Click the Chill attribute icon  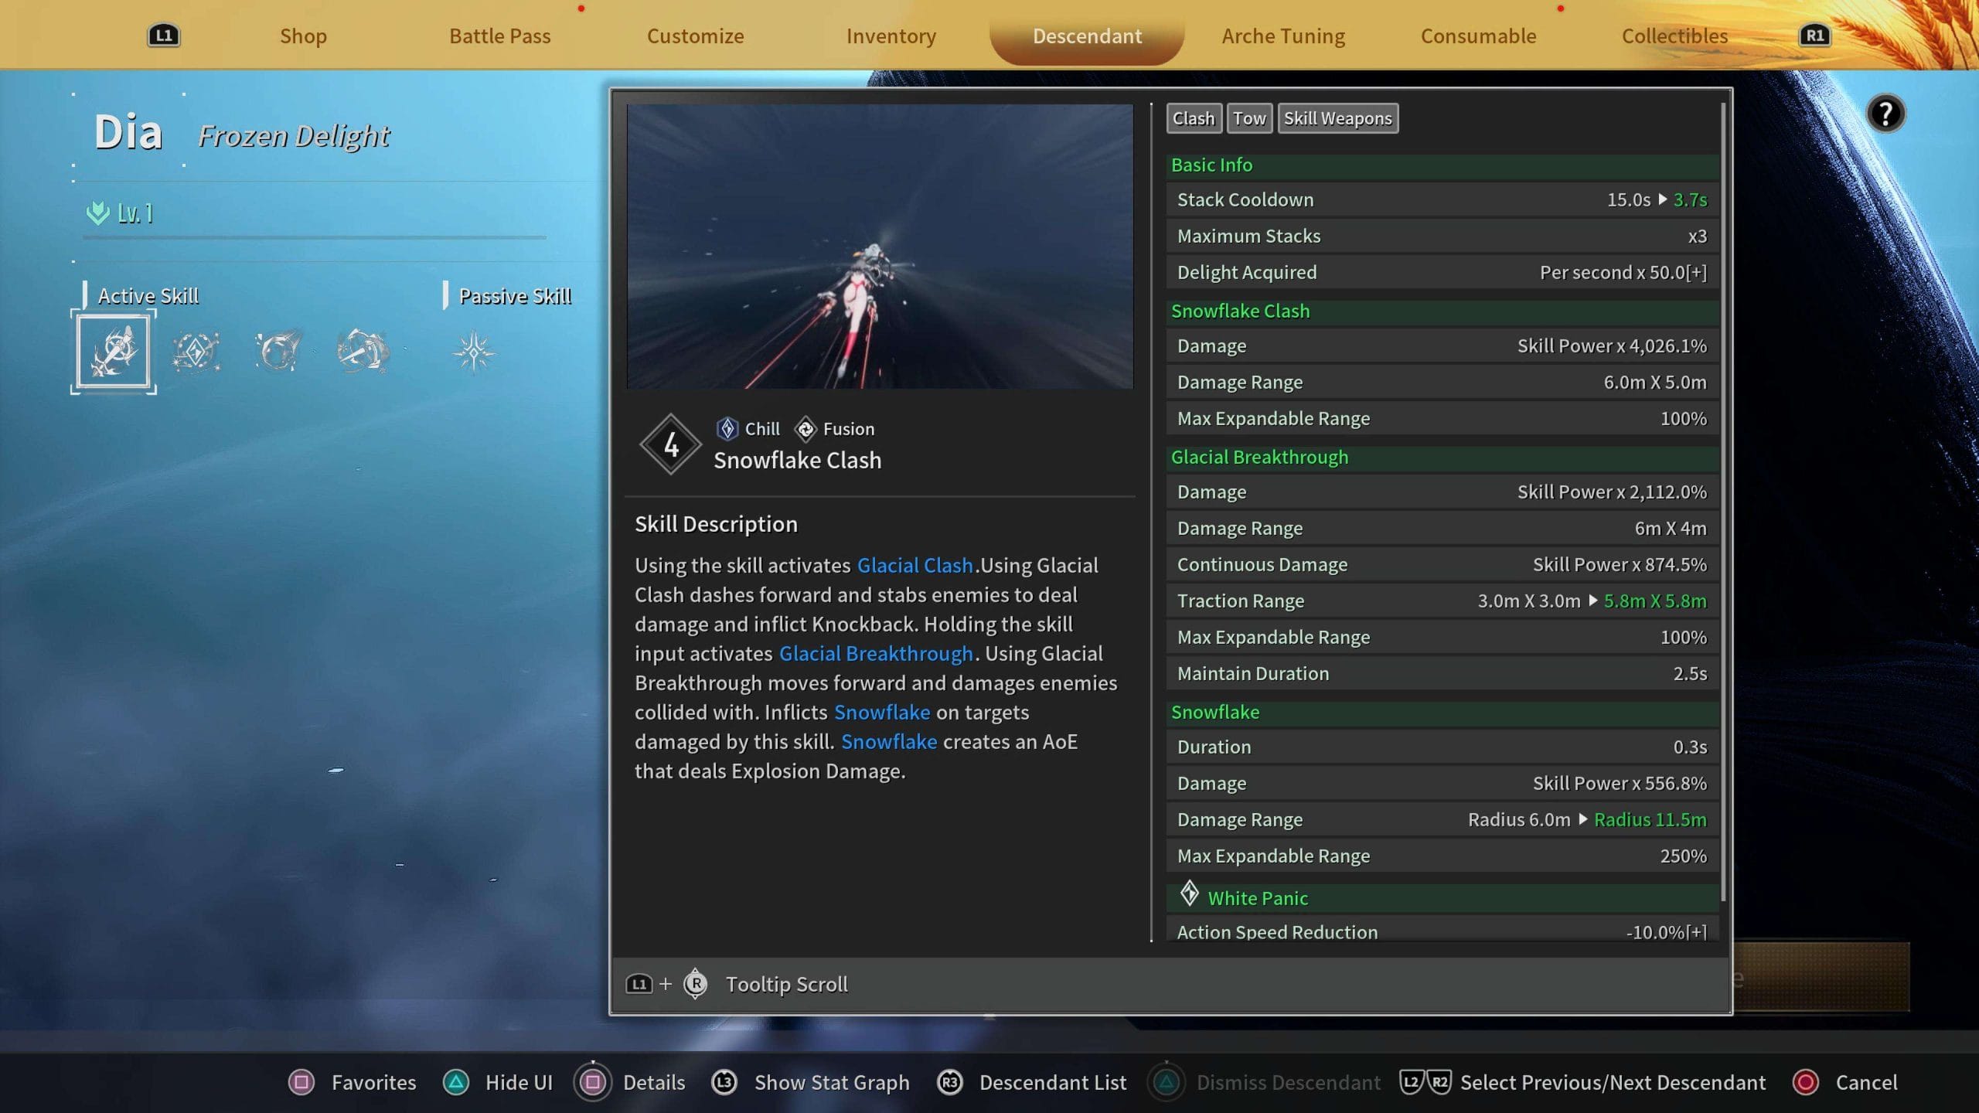[727, 428]
